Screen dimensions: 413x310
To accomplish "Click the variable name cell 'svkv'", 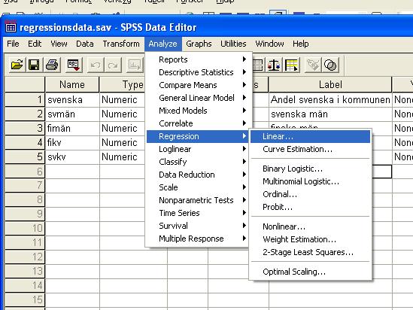I will click(72, 157).
